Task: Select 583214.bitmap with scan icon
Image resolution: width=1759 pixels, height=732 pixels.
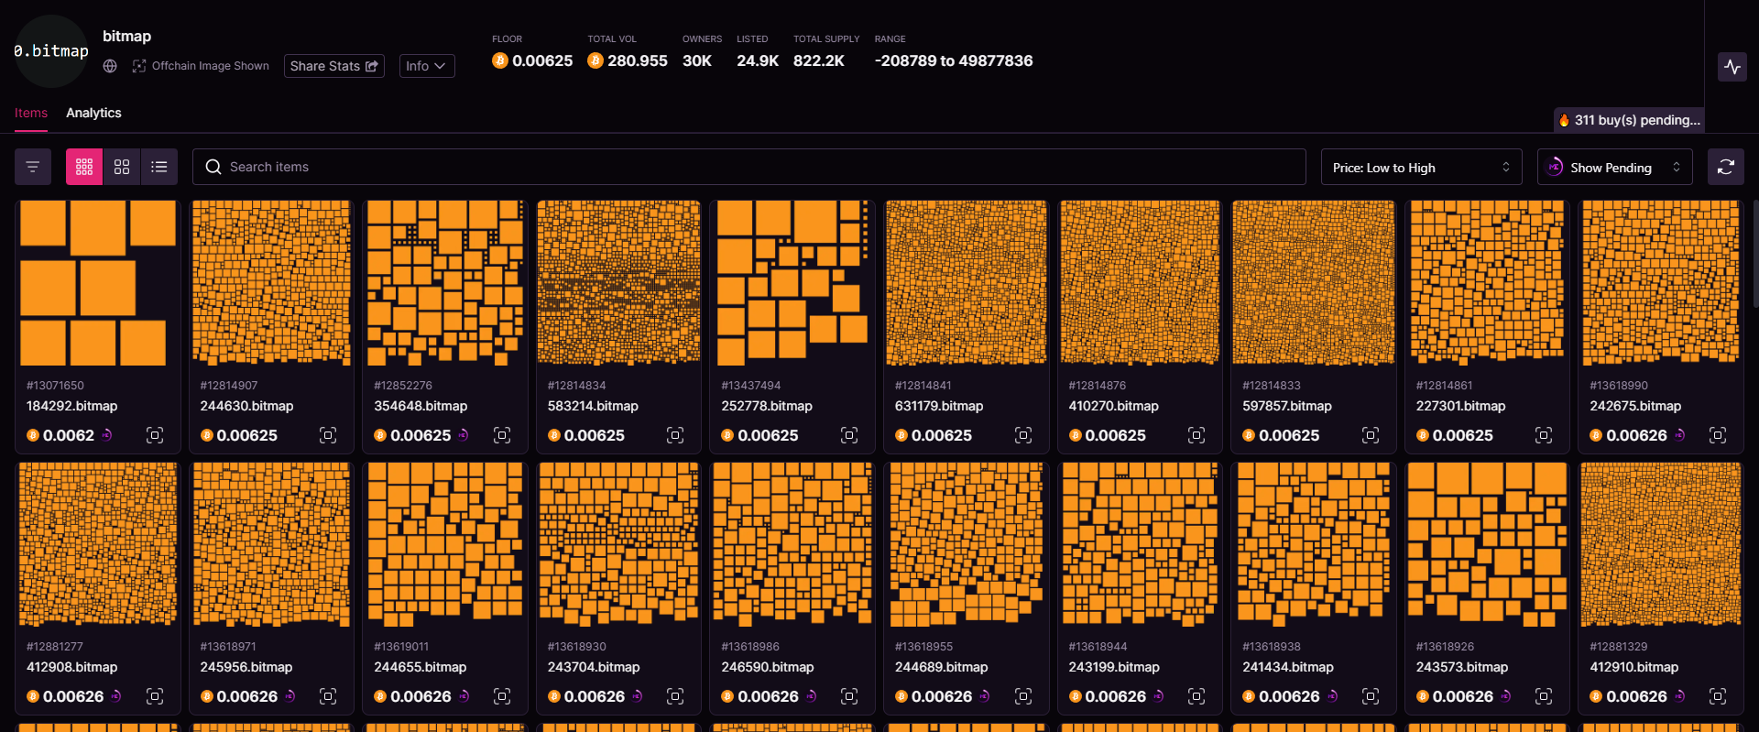Action: point(675,435)
